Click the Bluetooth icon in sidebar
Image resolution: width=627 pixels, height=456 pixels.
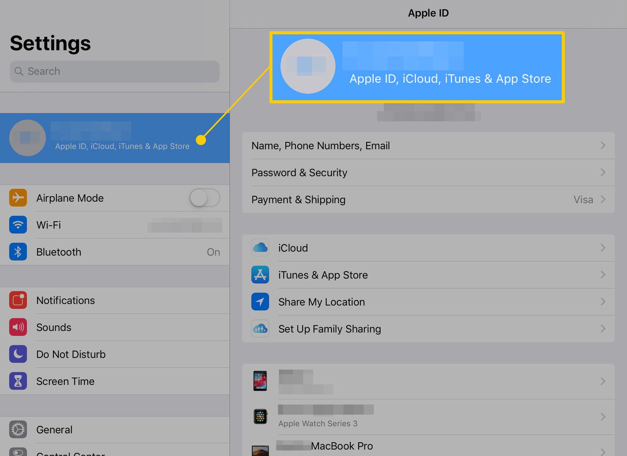(x=18, y=252)
